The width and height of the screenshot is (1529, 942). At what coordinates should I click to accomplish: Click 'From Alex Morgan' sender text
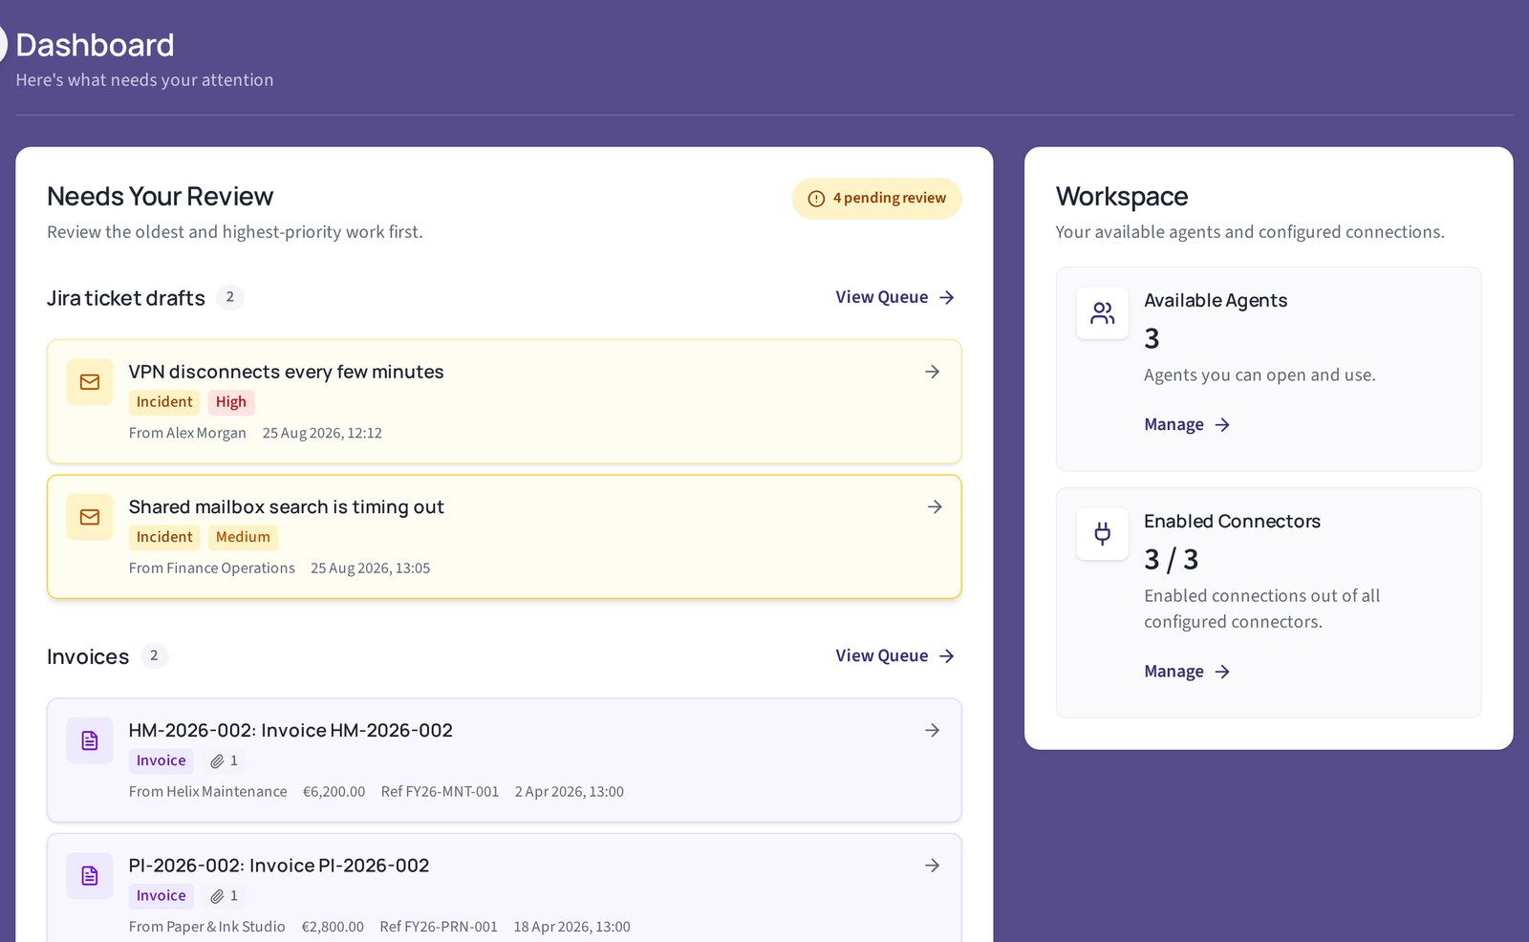tap(187, 433)
